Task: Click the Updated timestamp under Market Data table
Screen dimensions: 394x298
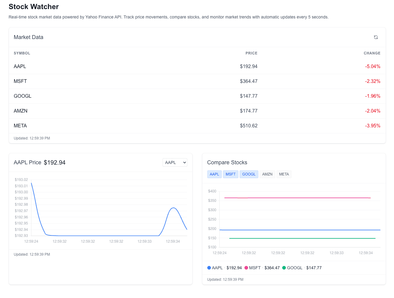Action: [x=32, y=138]
